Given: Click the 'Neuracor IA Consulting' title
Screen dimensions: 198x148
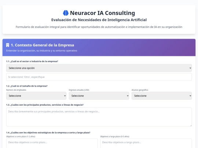Looking at the screenshot, I should [x=102, y=13].
